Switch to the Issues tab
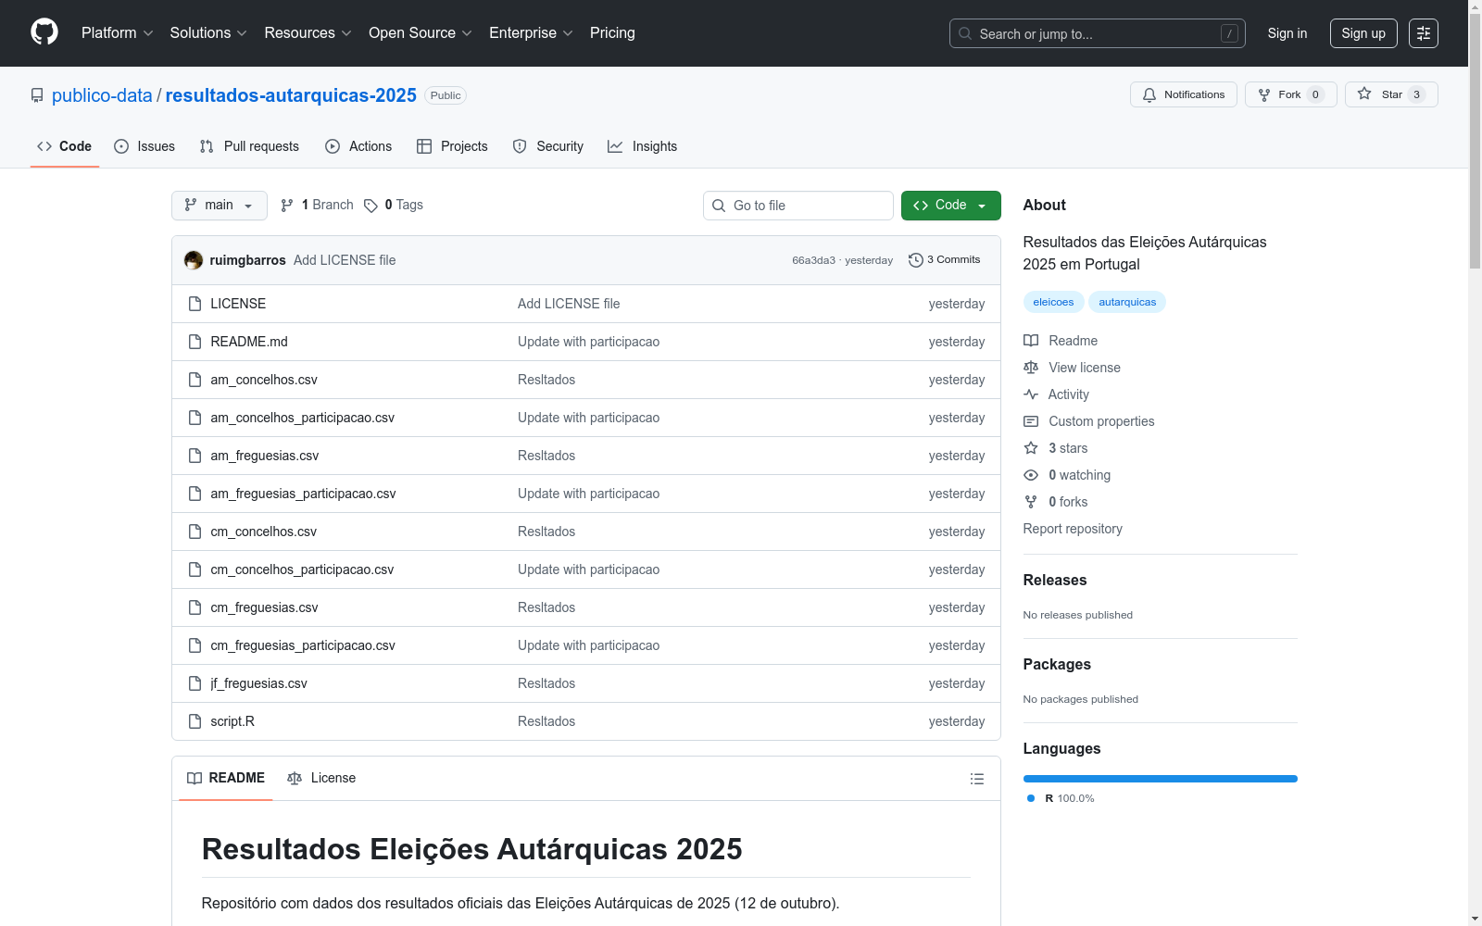 (x=144, y=146)
